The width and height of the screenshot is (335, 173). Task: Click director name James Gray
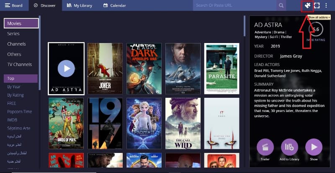(x=291, y=56)
